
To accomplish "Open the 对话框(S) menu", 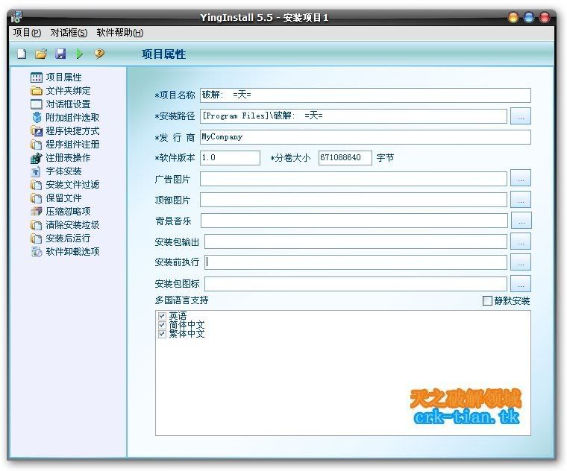I will click(69, 33).
